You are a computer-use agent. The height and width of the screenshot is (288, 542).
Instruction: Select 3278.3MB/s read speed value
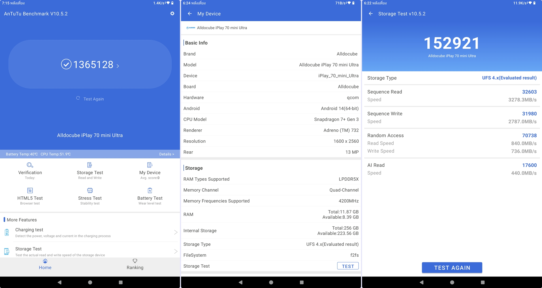pyautogui.click(x=522, y=100)
